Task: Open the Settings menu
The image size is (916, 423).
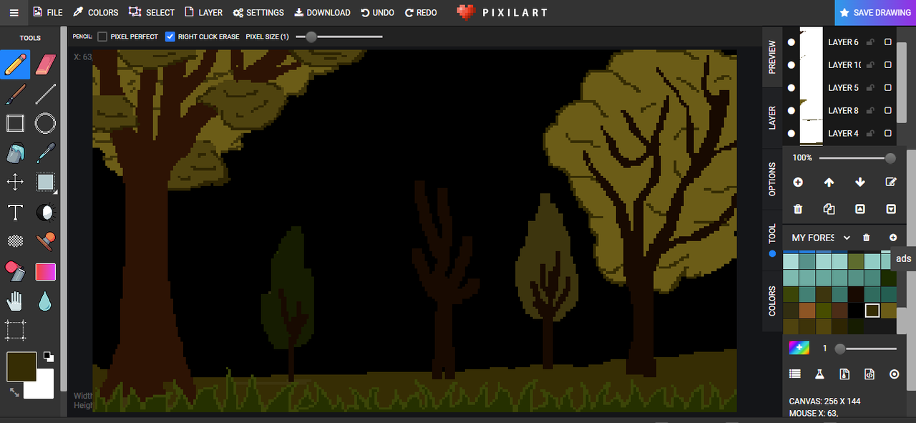Action: pyautogui.click(x=258, y=12)
